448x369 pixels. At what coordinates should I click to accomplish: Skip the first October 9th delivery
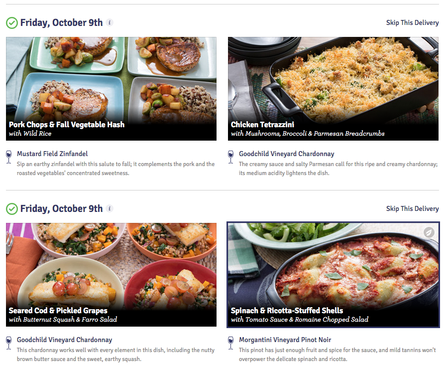(412, 22)
